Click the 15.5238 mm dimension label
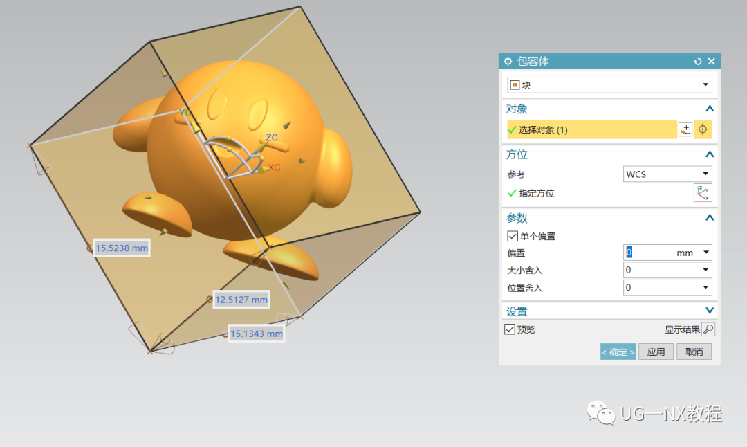 tap(122, 248)
